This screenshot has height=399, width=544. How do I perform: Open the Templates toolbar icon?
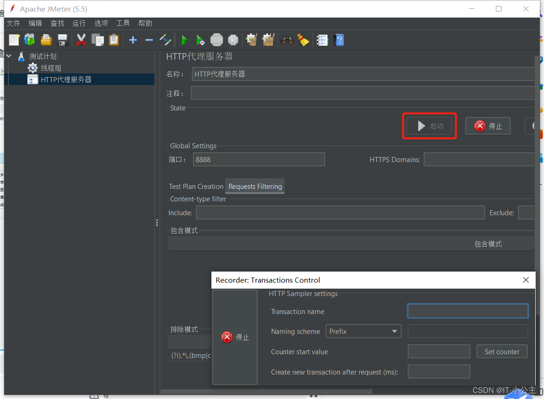coord(30,40)
